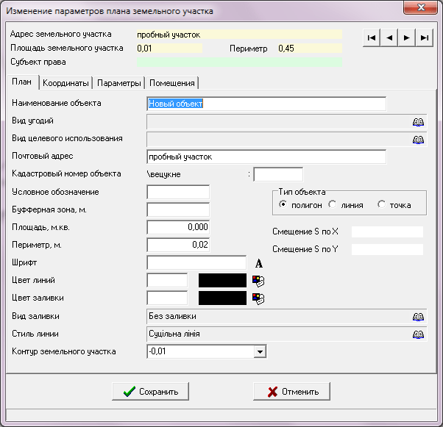Select the точка object type
The width and height of the screenshot is (443, 427).
tap(381, 204)
